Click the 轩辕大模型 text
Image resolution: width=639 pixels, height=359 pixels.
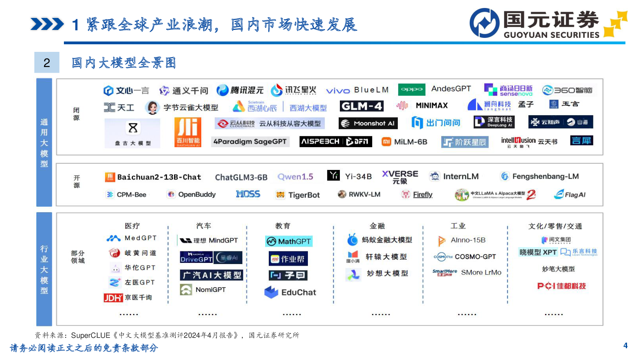pyautogui.click(x=386, y=256)
